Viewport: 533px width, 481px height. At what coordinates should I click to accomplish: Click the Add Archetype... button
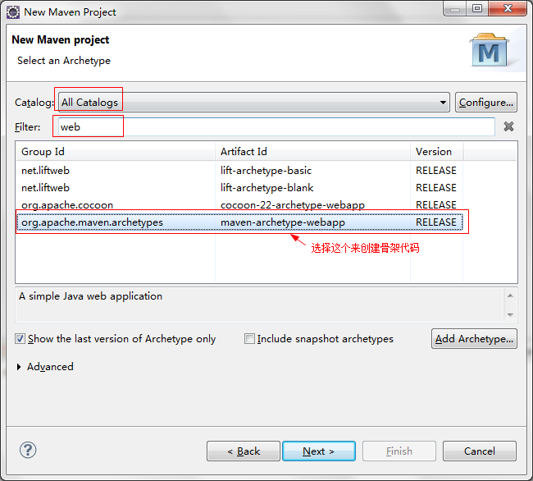[x=474, y=339]
